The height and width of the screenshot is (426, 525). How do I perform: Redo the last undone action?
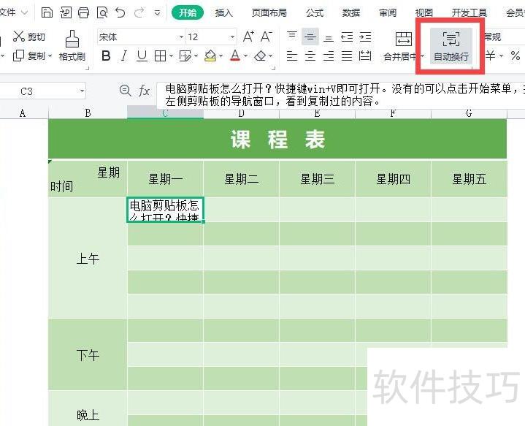point(139,12)
